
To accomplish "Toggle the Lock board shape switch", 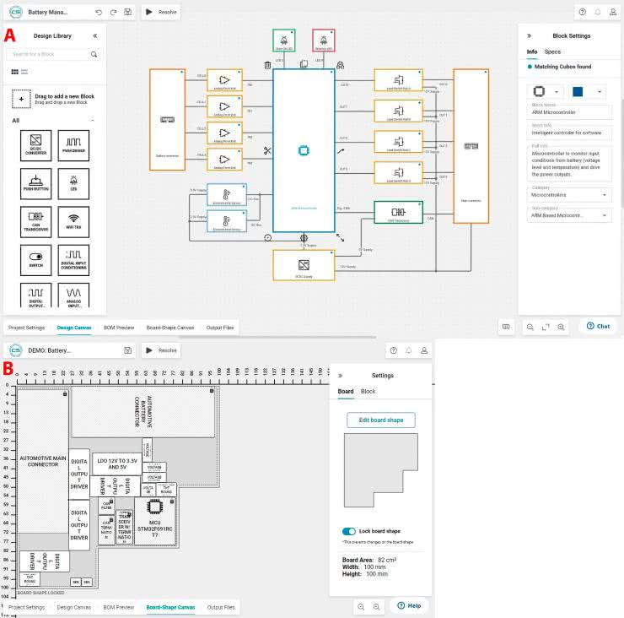I will tap(348, 531).
